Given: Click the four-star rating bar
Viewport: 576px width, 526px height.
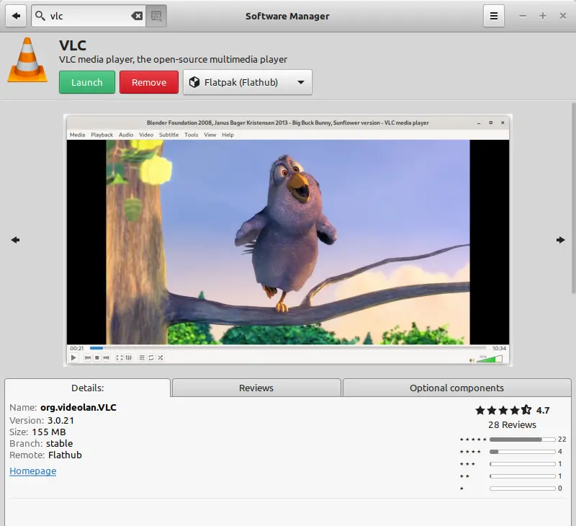Looking at the screenshot, I should pos(523,451).
